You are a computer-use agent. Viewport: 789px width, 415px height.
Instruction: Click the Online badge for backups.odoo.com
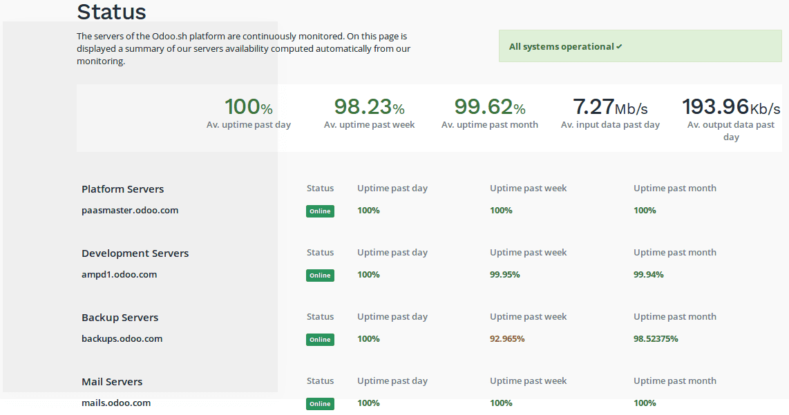click(x=320, y=339)
